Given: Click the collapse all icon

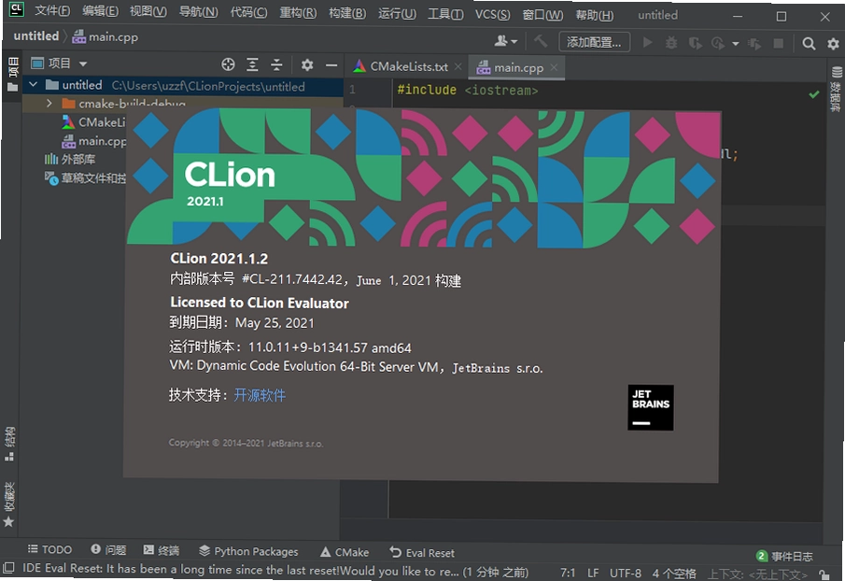Looking at the screenshot, I should 276,65.
